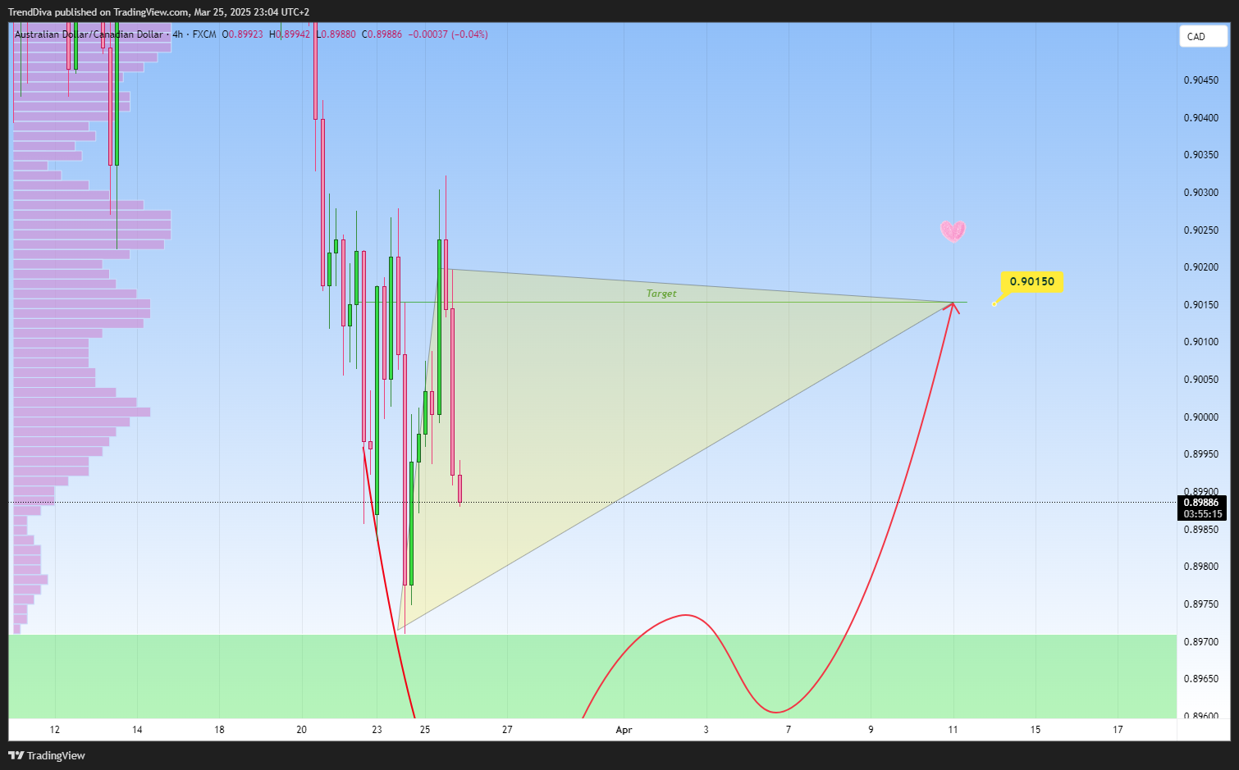Click the '23' date label on time axis
This screenshot has width=1239, height=770.
pos(377,730)
